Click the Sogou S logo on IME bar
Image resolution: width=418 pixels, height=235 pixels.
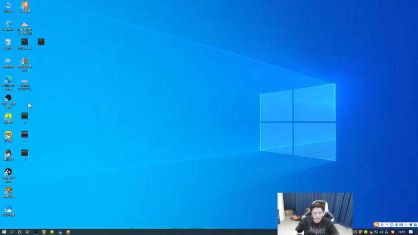(376, 225)
